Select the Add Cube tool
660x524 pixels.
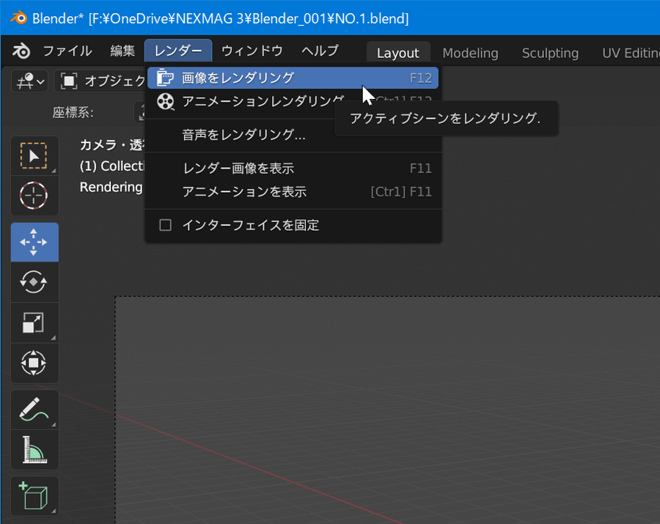pos(34,496)
